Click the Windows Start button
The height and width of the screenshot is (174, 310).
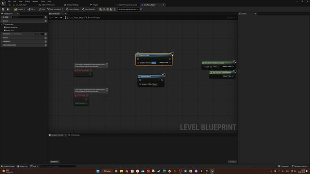click(98, 171)
